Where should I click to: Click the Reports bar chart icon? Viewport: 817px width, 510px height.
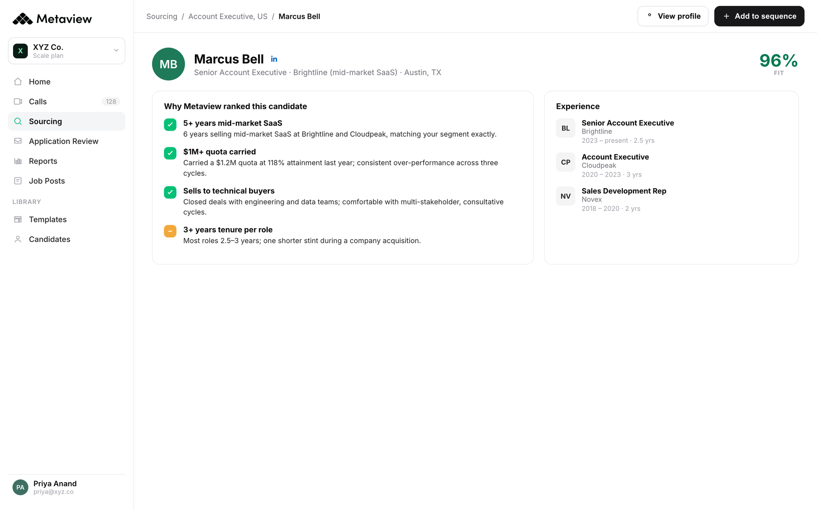(x=18, y=161)
